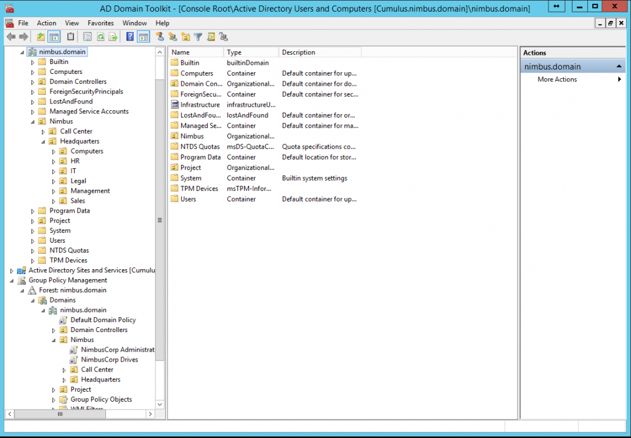This screenshot has width=631, height=438.
Task: Open the Help menu
Action: click(163, 23)
